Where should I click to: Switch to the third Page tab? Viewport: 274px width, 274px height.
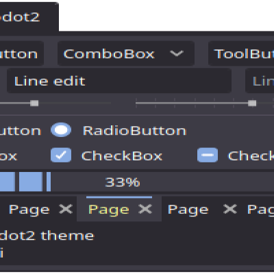coord(188,210)
